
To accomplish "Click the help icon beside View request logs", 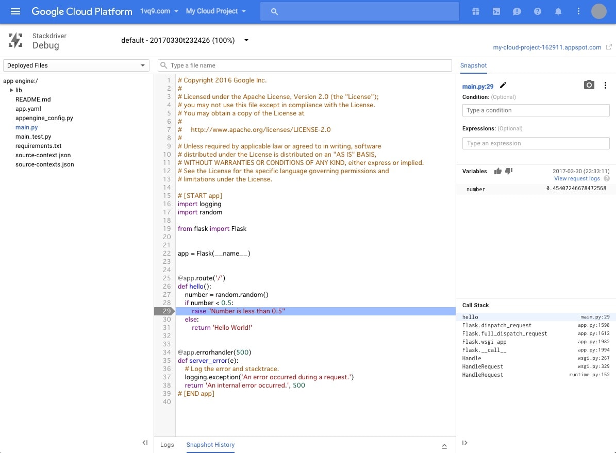I will [x=607, y=178].
